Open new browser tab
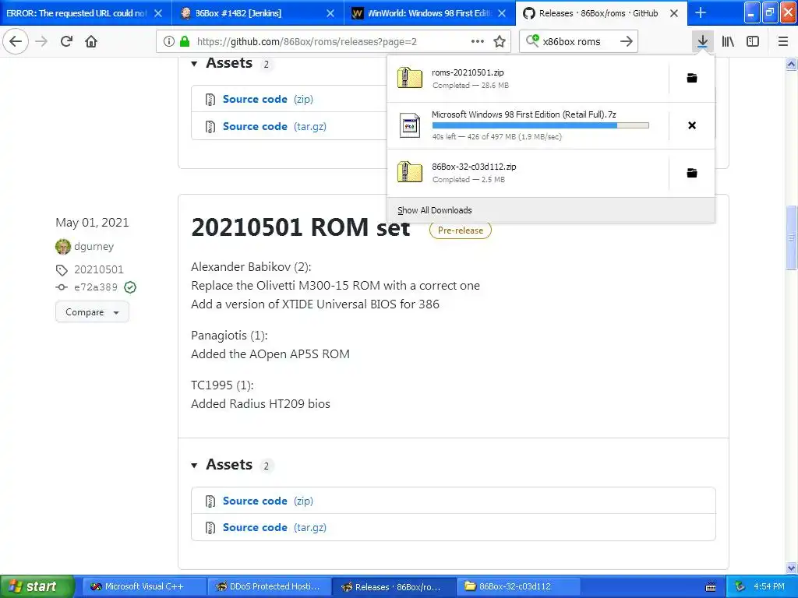 coord(701,12)
